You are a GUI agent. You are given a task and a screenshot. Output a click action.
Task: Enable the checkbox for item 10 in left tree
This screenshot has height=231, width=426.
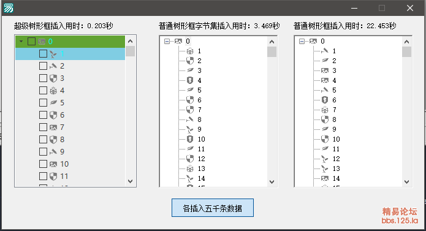coord(43,164)
